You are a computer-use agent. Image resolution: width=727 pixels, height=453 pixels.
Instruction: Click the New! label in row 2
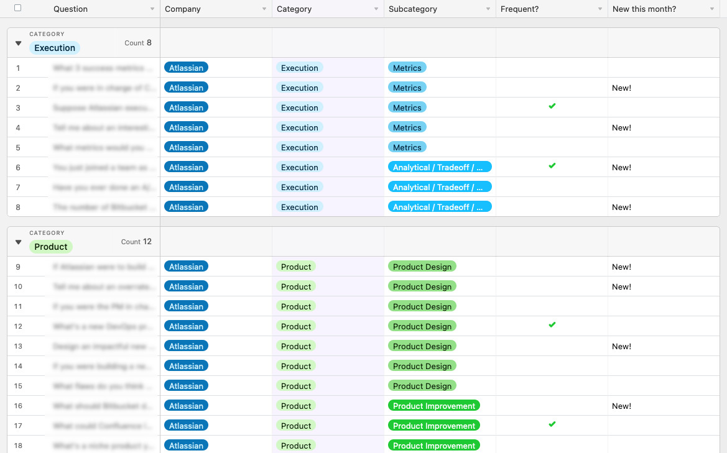click(x=621, y=88)
